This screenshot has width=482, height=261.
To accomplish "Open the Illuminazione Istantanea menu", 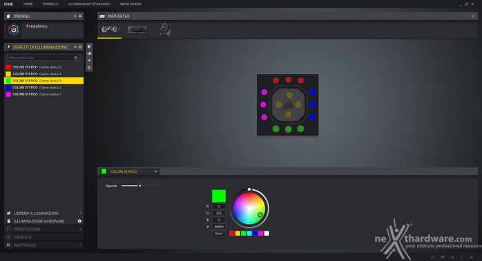I will [x=89, y=4].
